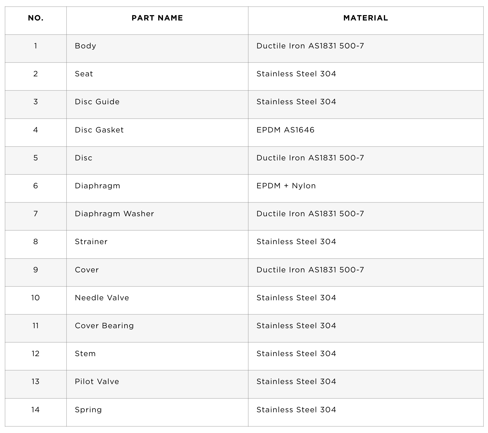Click the Spring part name
Image resolution: width=488 pixels, height=433 pixels.
[x=88, y=410]
